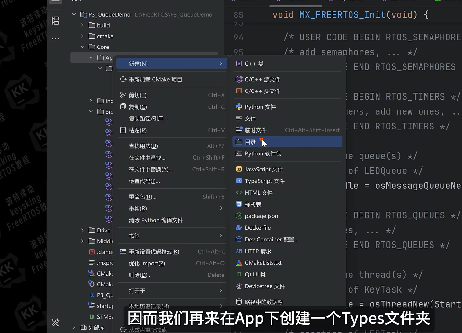The height and width of the screenshot is (333, 462).
Task: Click the 路径中的数据源 database icon
Action: tap(239, 302)
